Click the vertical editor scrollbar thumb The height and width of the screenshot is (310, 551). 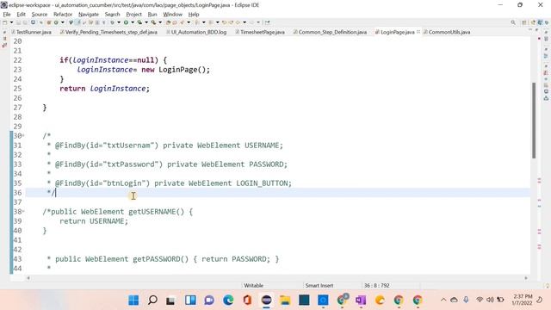[x=534, y=121]
